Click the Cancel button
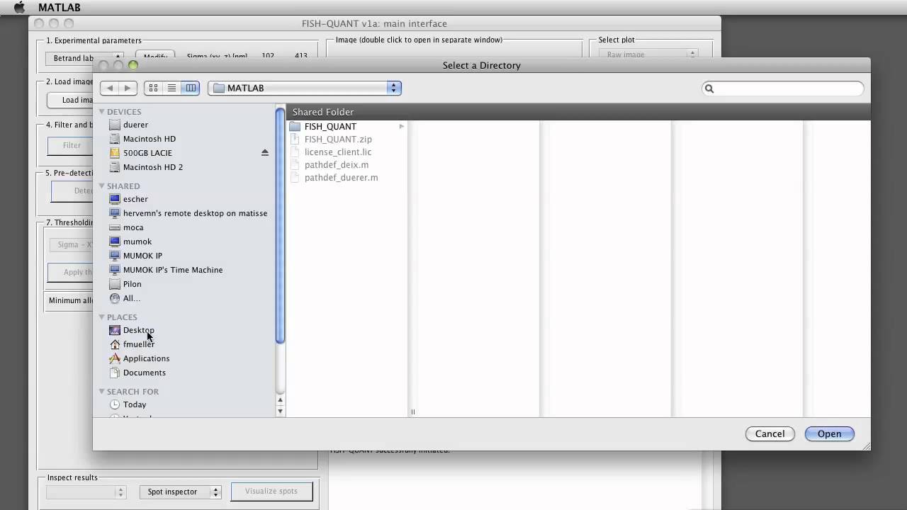 (x=770, y=433)
